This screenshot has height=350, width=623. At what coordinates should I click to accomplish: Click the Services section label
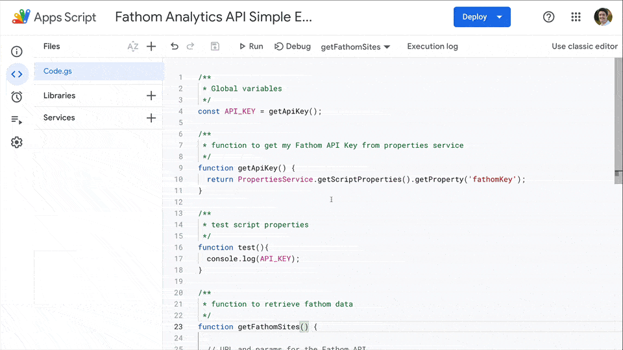59,118
